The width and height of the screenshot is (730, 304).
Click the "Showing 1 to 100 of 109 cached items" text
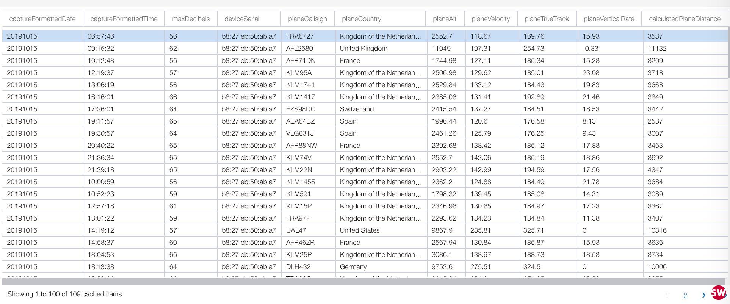[x=65, y=294]
